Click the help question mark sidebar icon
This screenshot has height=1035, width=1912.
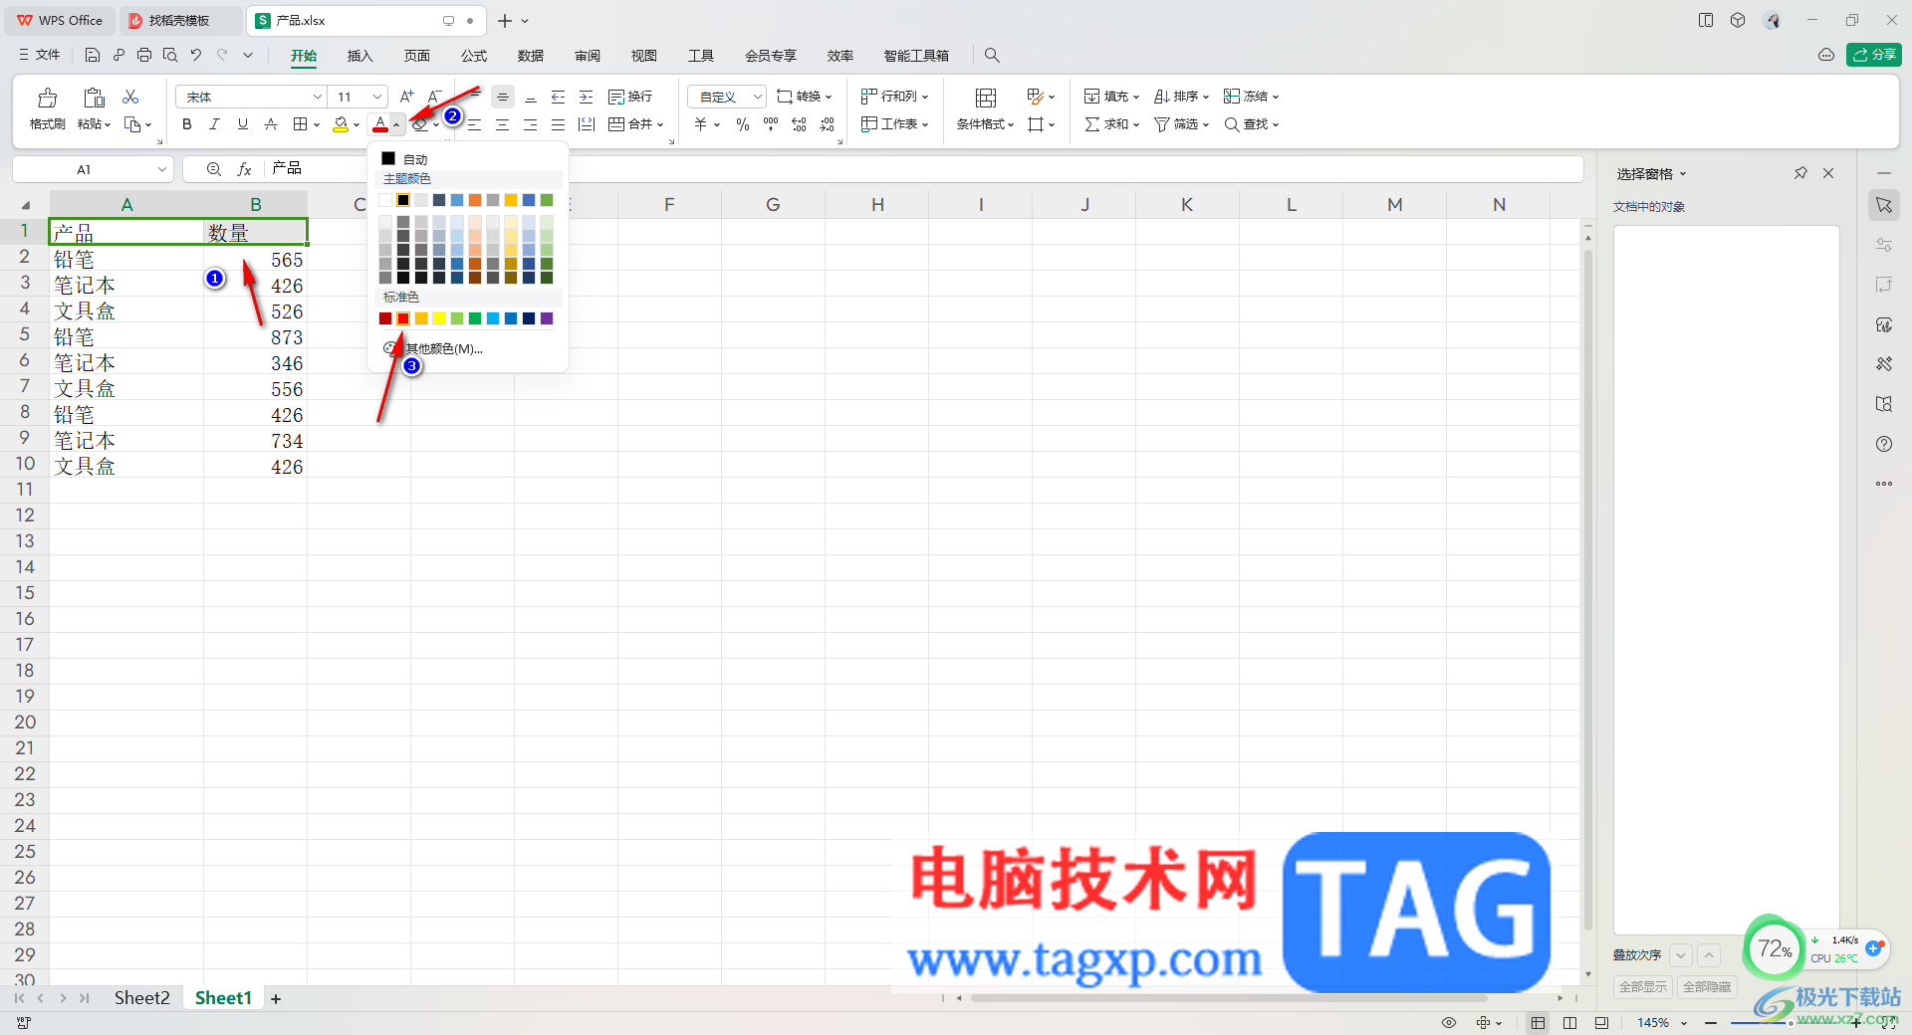pos(1884,444)
